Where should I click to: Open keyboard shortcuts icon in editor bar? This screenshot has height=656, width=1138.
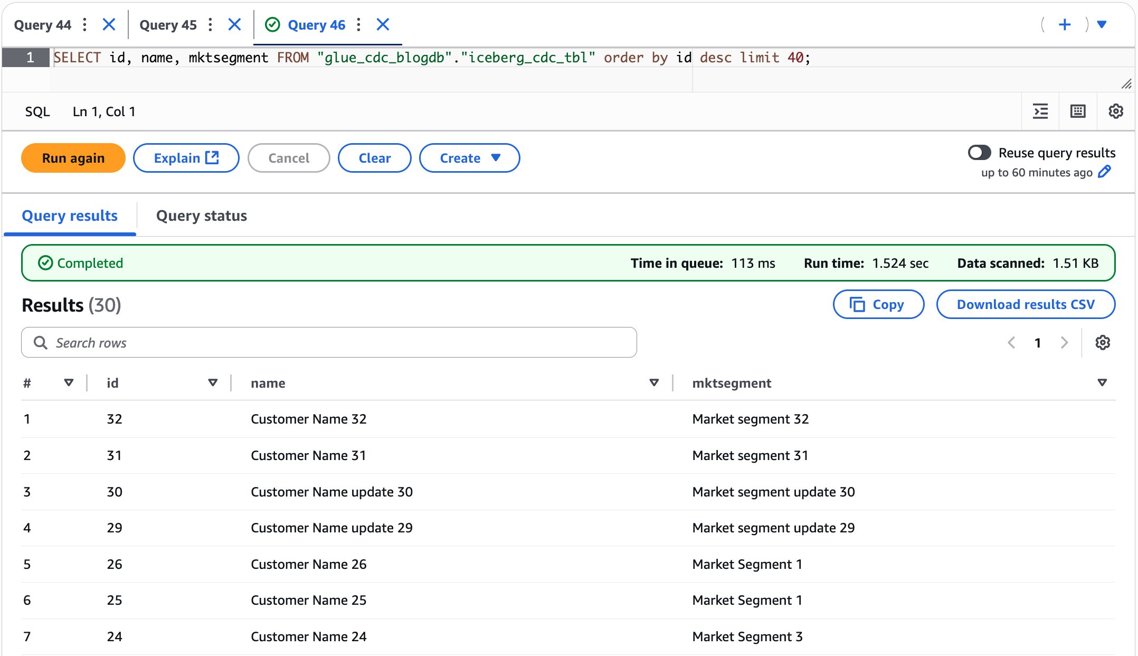pyautogui.click(x=1077, y=111)
